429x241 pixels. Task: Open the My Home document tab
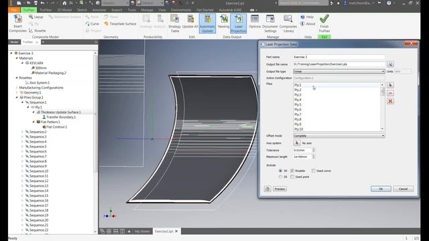pyautogui.click(x=142, y=231)
